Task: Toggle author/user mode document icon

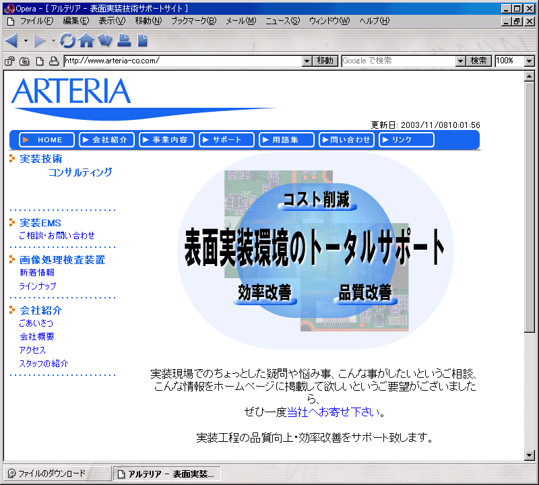Action: pyautogui.click(x=40, y=61)
